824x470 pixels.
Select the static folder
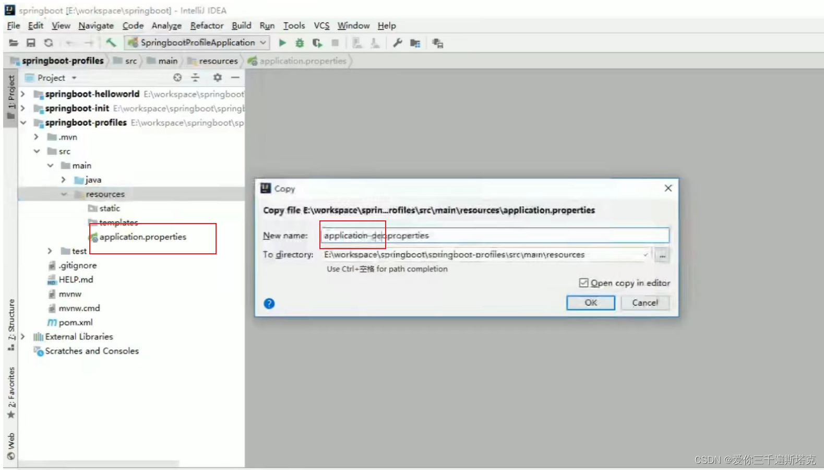tap(104, 208)
